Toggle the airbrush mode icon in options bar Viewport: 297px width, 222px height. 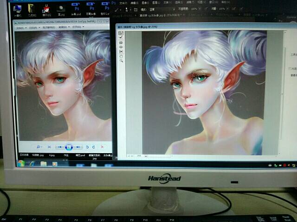pos(234,9)
